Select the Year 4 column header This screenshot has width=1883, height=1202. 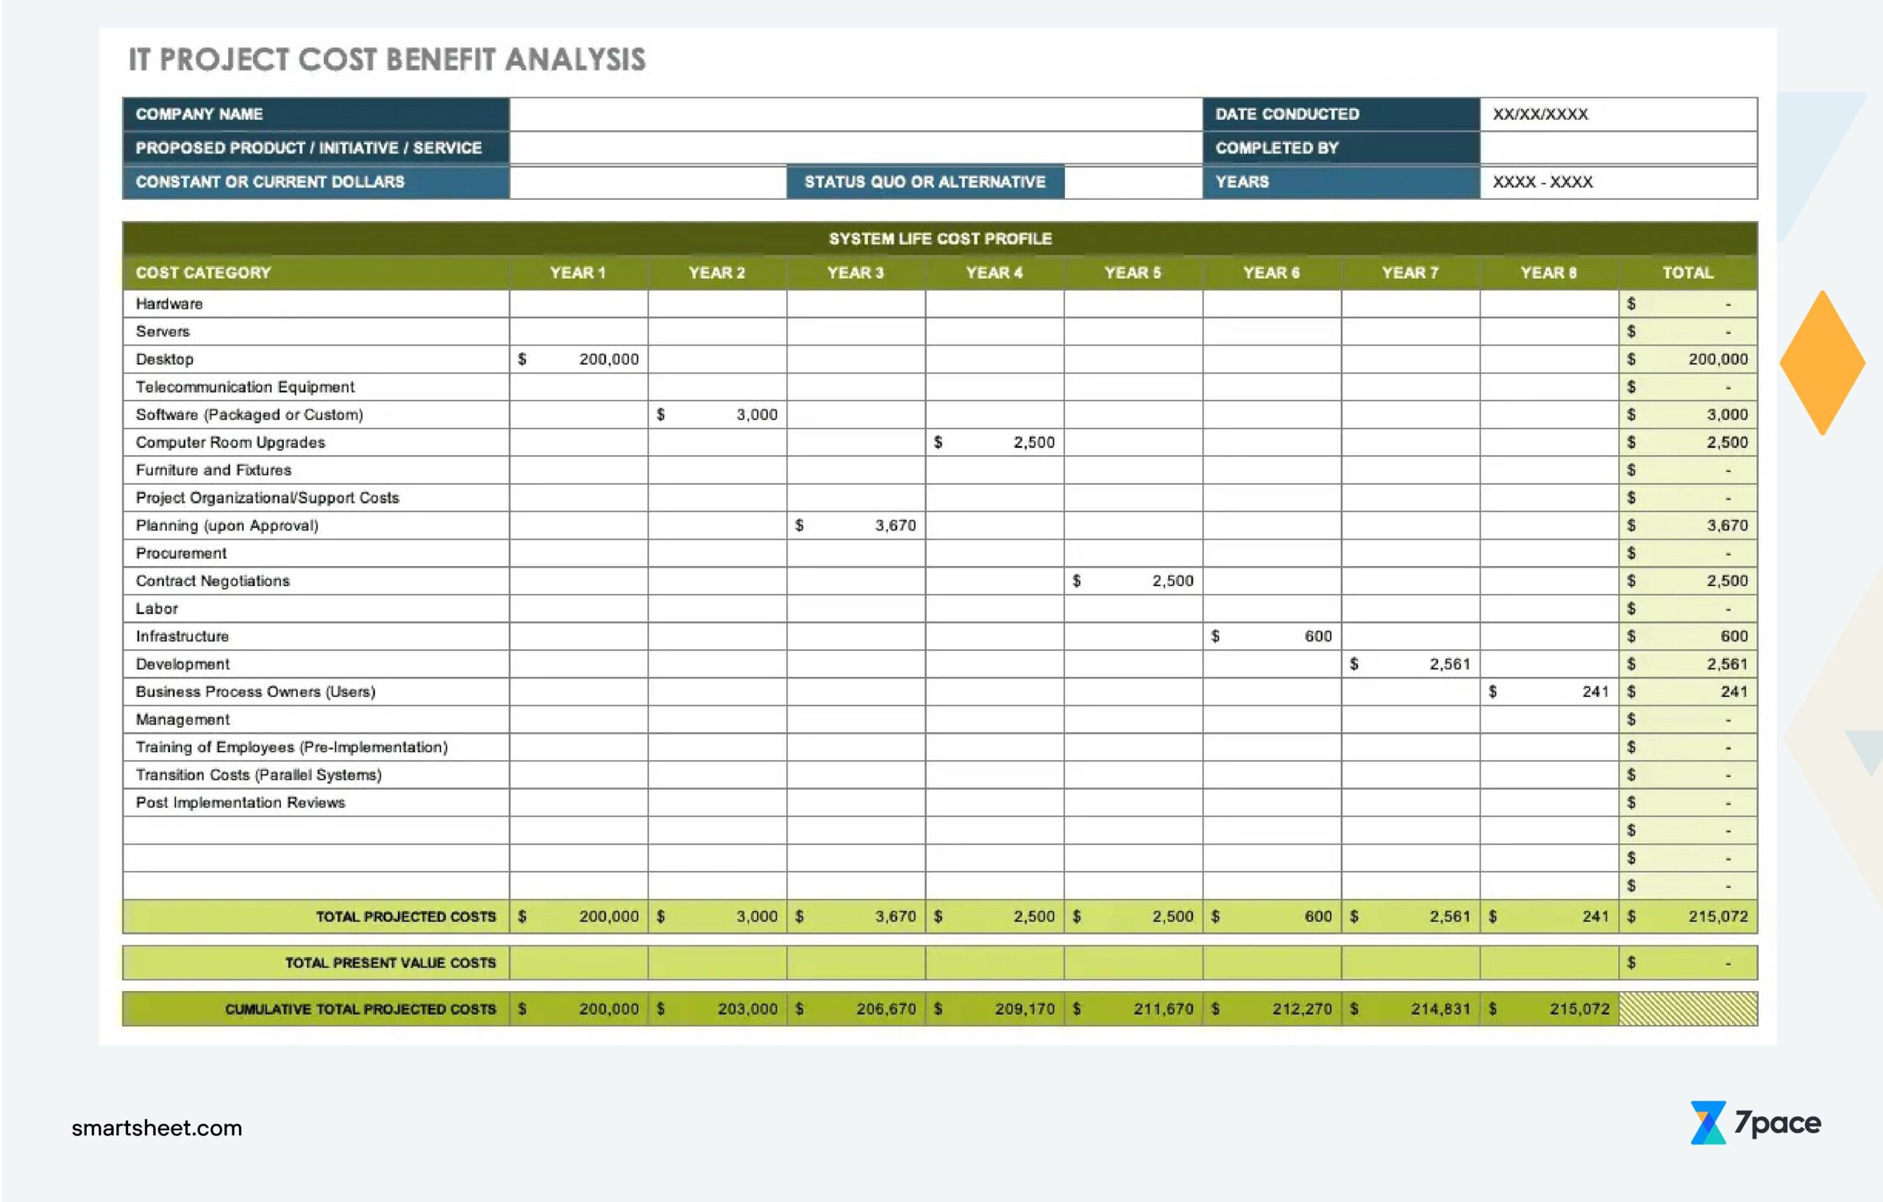click(994, 273)
